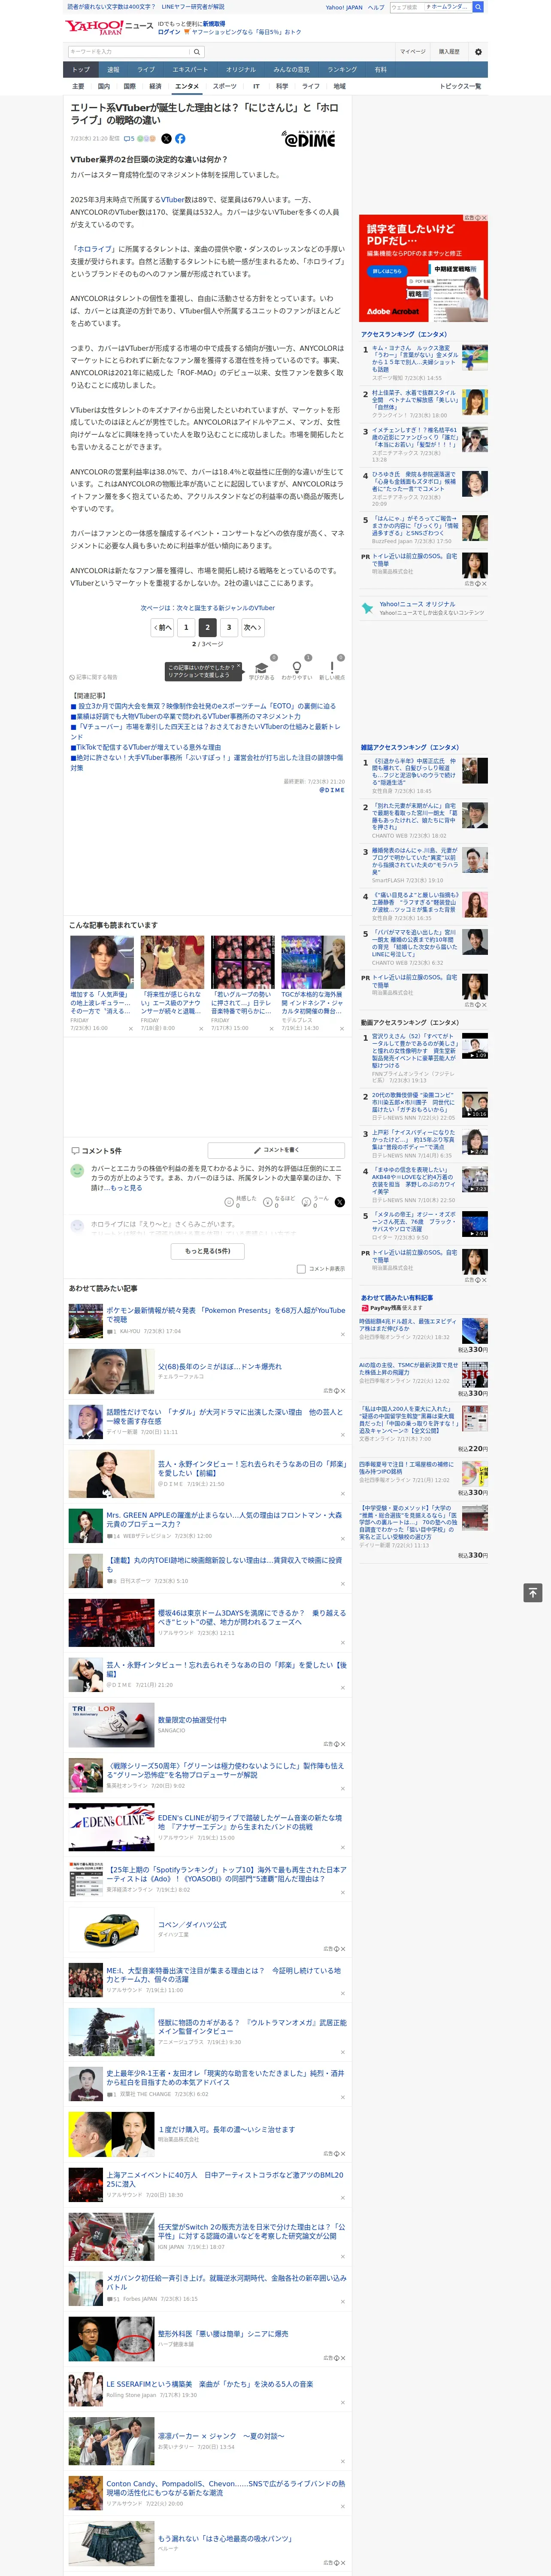The width and height of the screenshot is (551, 2576).
Task: Click the blue web search magnifier button
Action: point(478,7)
